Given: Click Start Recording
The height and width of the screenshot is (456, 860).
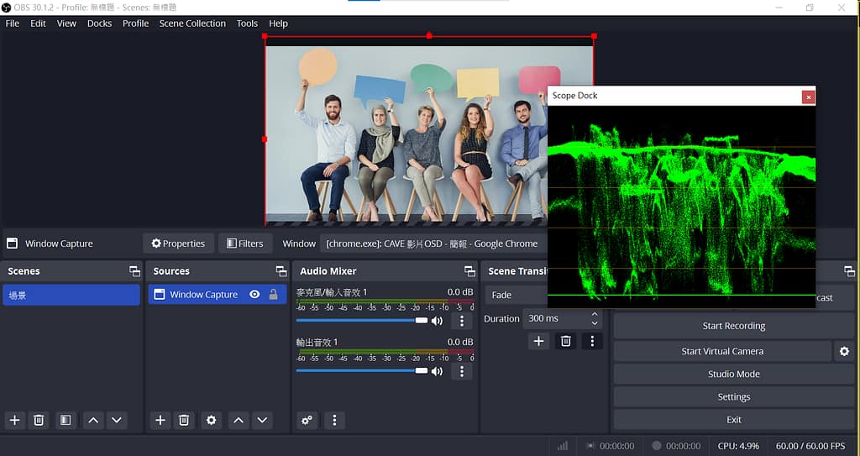Looking at the screenshot, I should [x=734, y=326].
